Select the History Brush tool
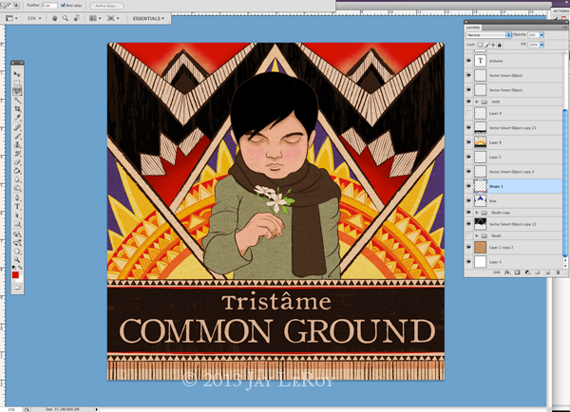 pos(17,154)
